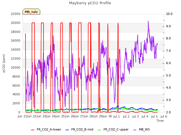181x135 pixels.
Task: Click the 18000 y-axis tick label
Action: pos(16,32)
